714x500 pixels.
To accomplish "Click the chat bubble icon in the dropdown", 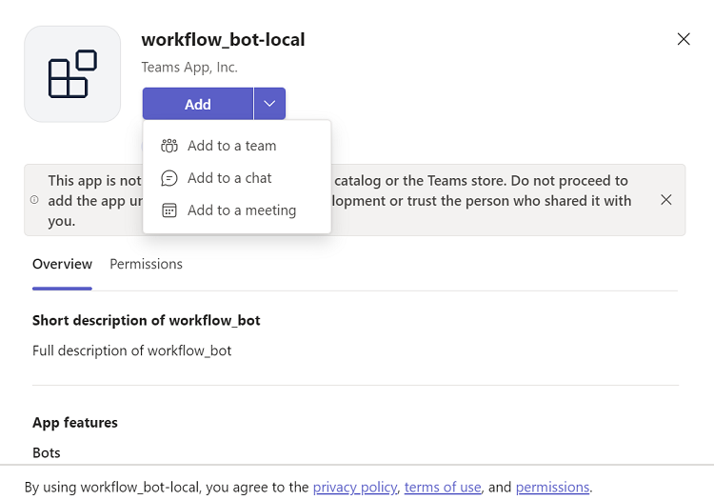I will tap(169, 178).
